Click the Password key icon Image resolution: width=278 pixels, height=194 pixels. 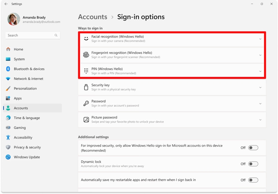86,104
